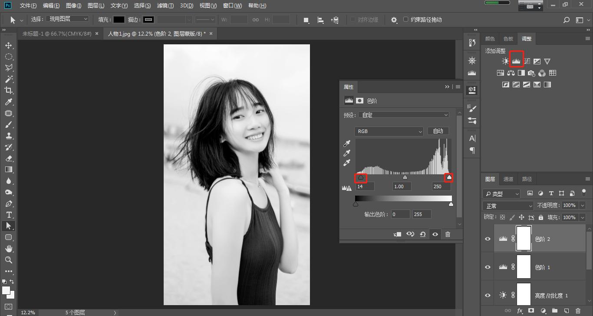
Task: Toggle visibility of 亮度/对比度 1 layer
Action: 487,295
